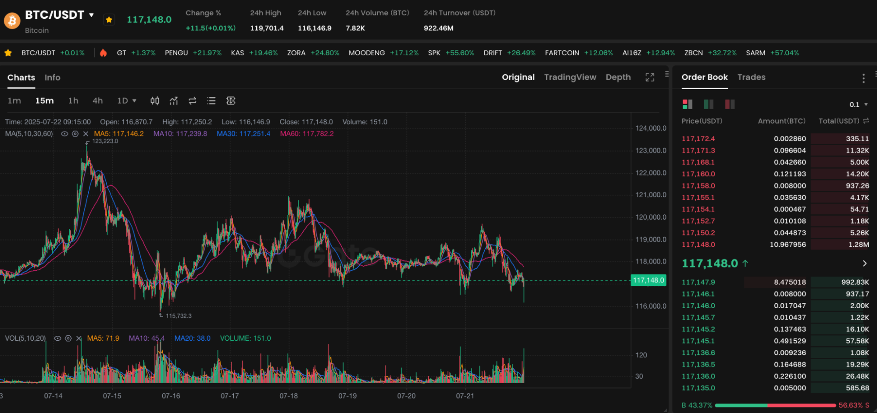The image size is (877, 413).
Task: Remove the VOL indicator
Action: click(79, 338)
